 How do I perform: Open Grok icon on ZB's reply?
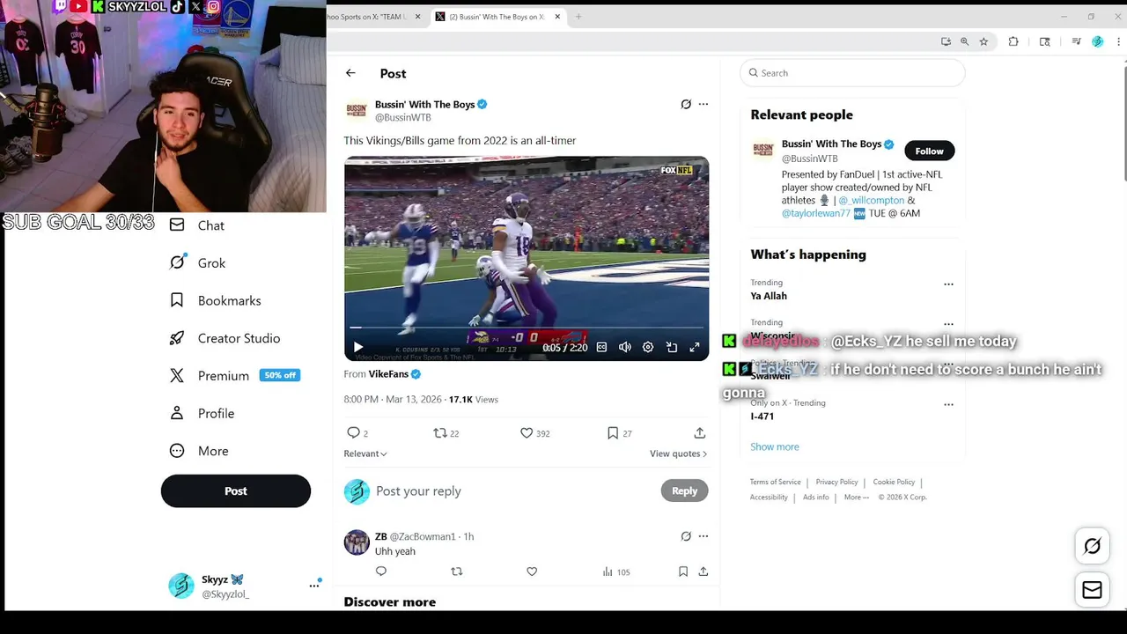pos(686,535)
